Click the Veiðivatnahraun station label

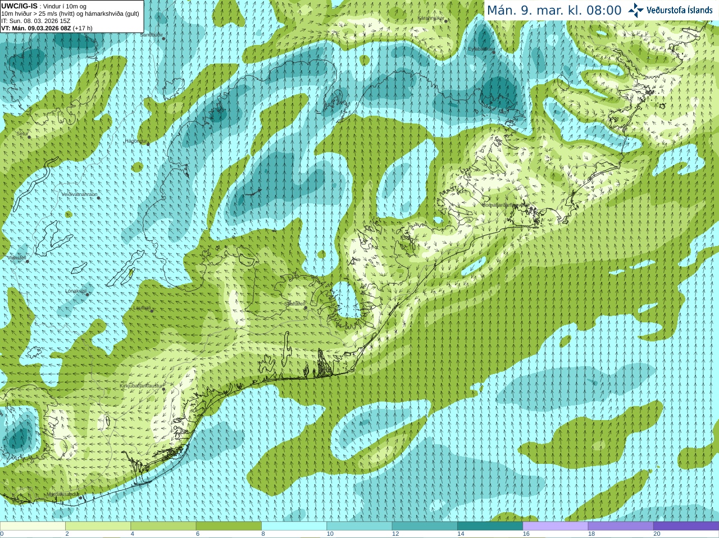pos(79,194)
